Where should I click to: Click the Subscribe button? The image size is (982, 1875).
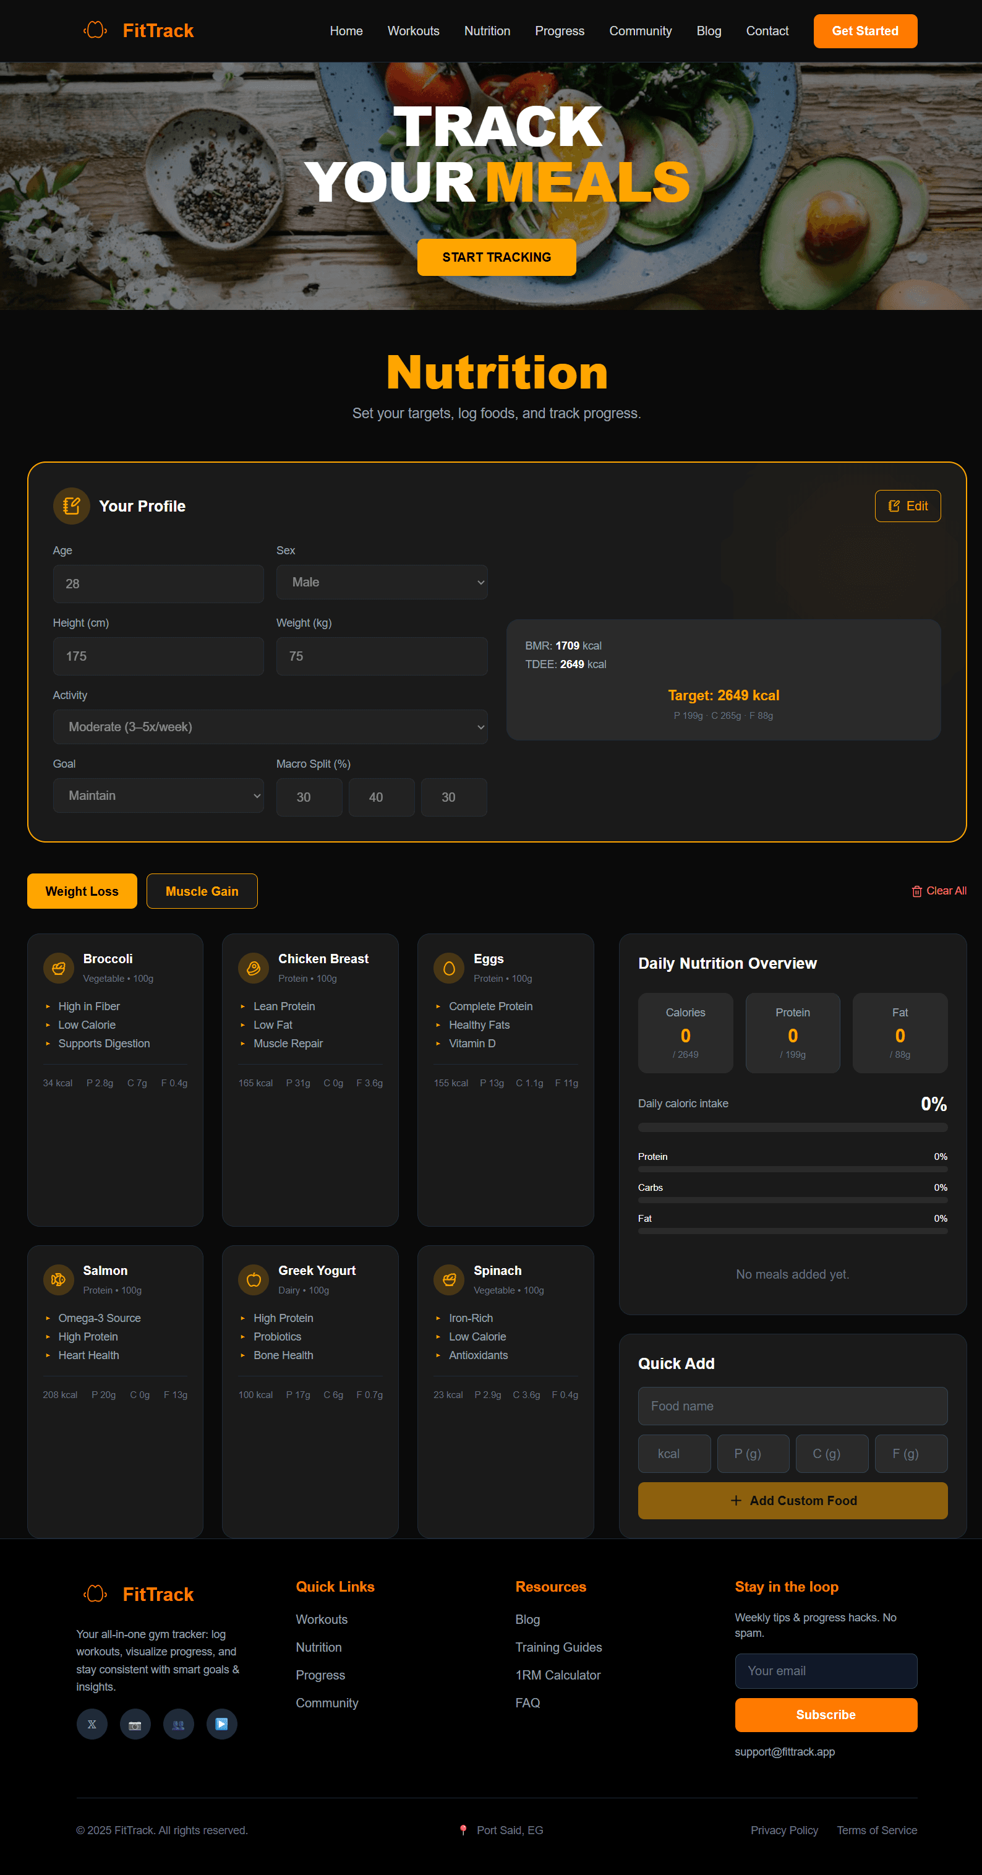click(826, 1715)
